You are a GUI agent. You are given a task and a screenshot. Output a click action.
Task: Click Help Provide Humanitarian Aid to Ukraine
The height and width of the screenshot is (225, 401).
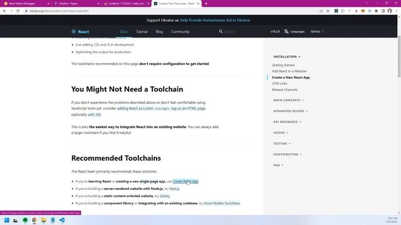point(215,20)
